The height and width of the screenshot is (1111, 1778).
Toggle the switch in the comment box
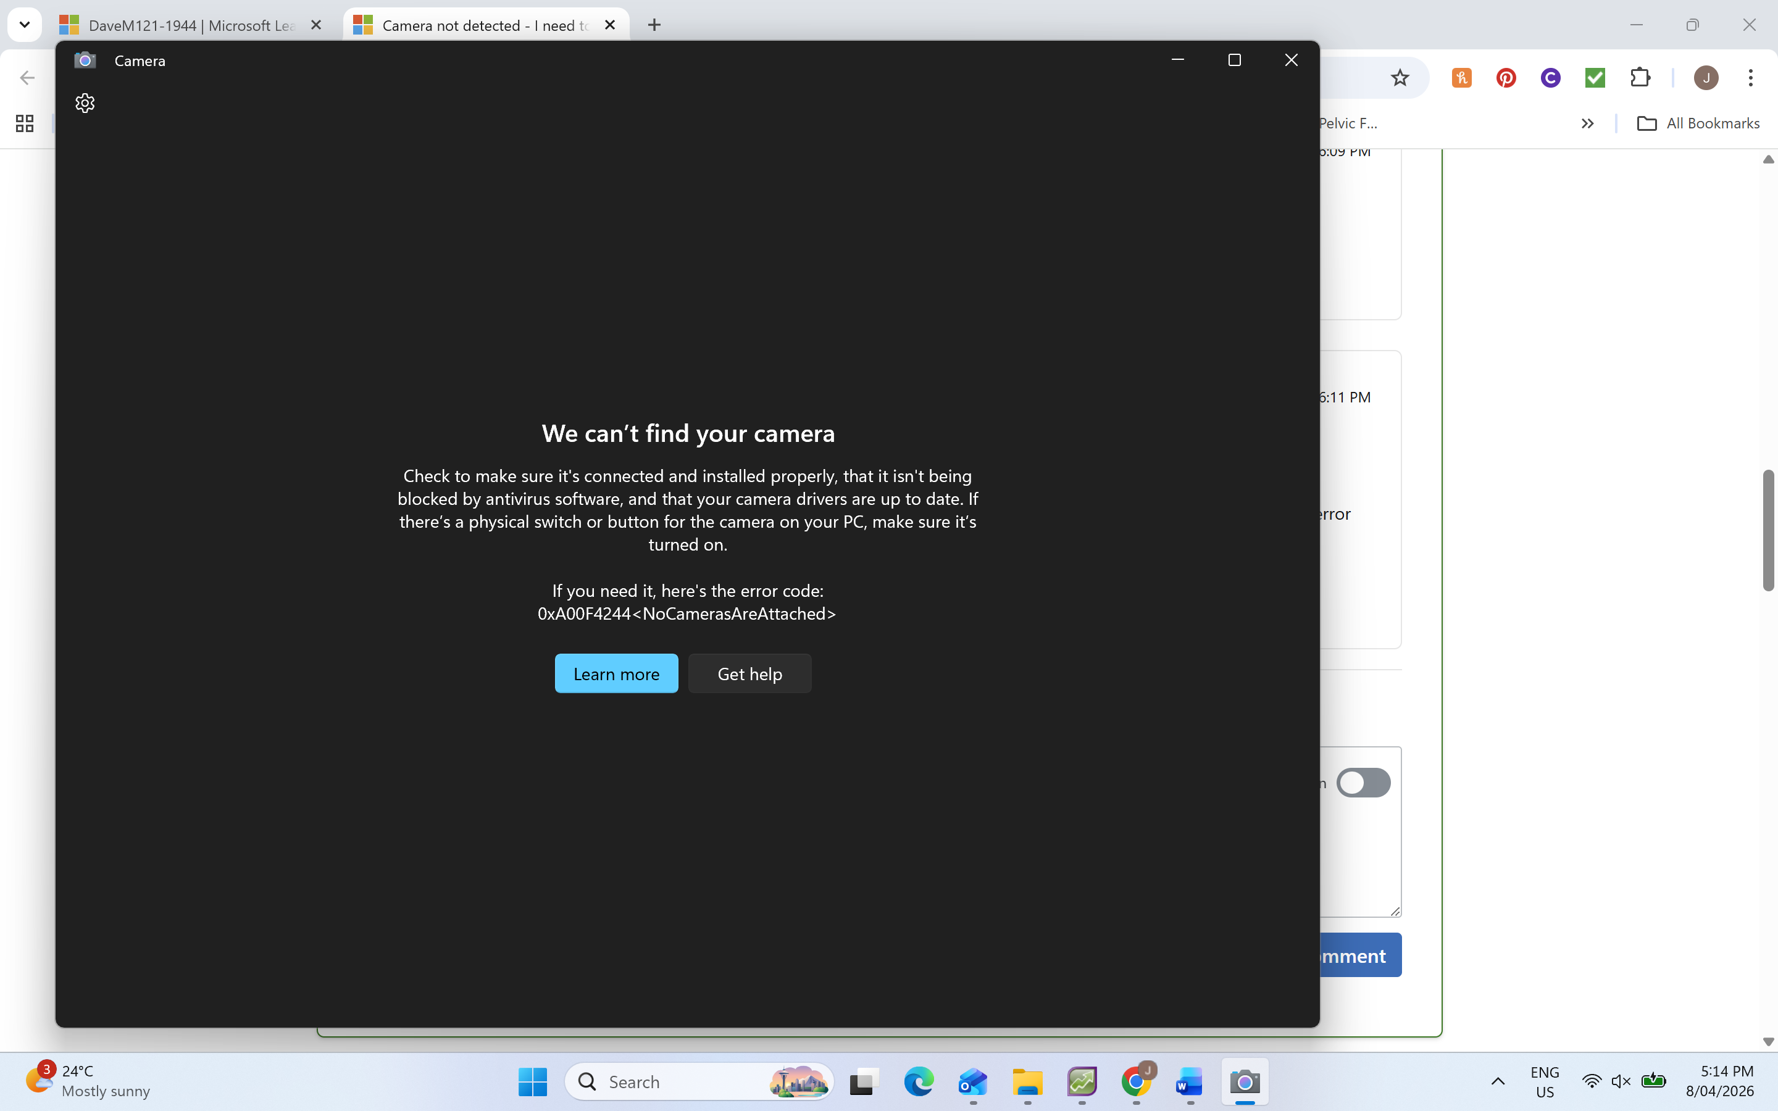[1363, 783]
